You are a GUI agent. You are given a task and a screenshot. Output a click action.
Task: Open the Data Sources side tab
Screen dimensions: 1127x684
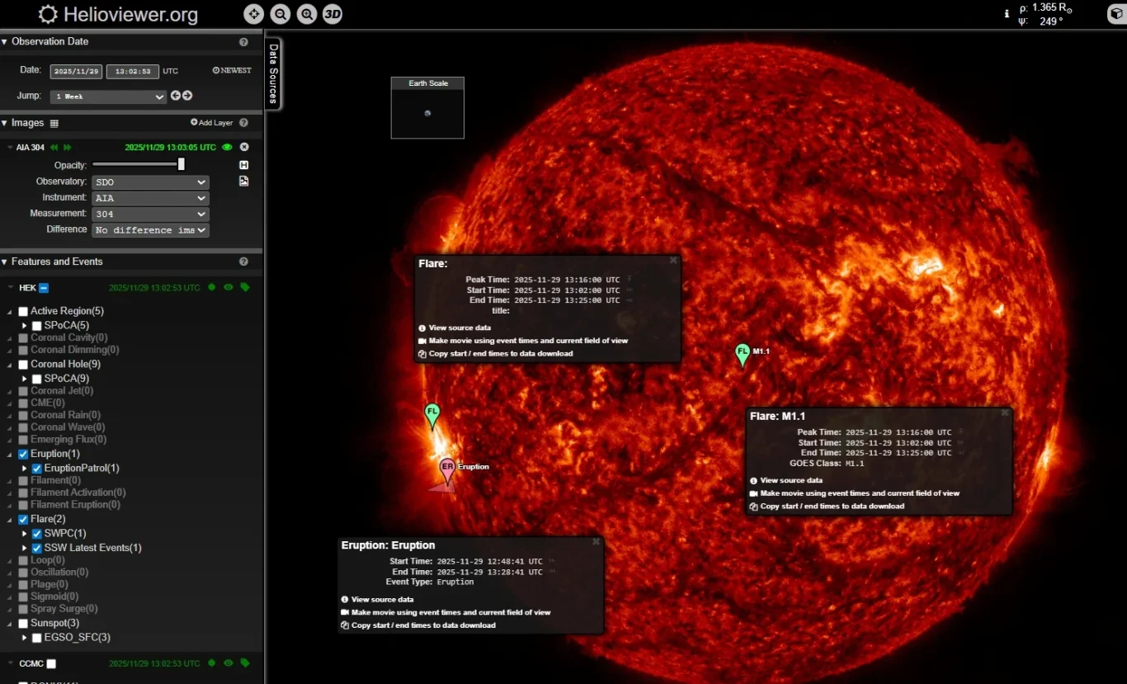272,74
